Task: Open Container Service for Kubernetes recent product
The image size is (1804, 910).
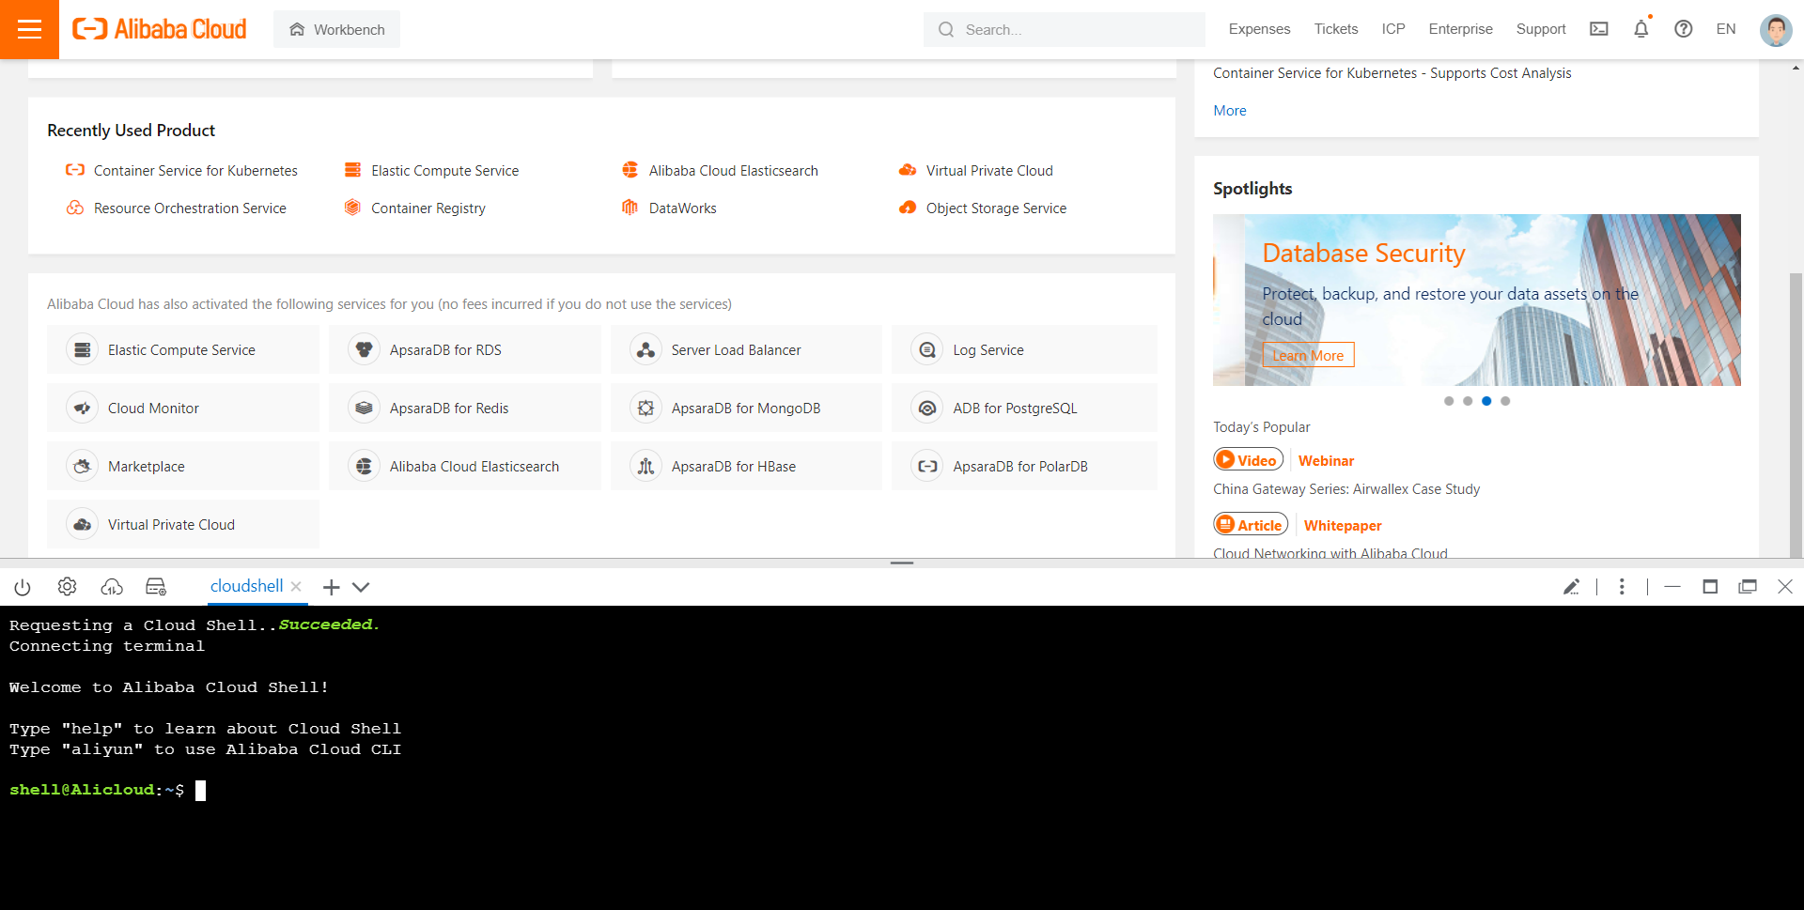Action: click(x=181, y=170)
